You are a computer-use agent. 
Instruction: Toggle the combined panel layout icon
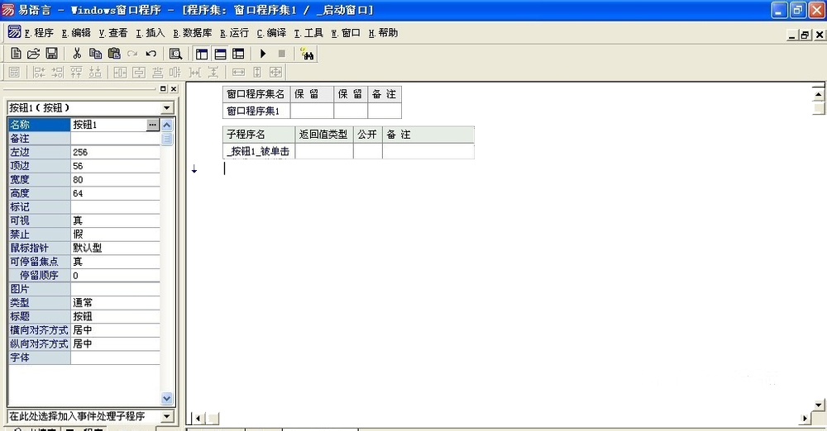tap(238, 54)
